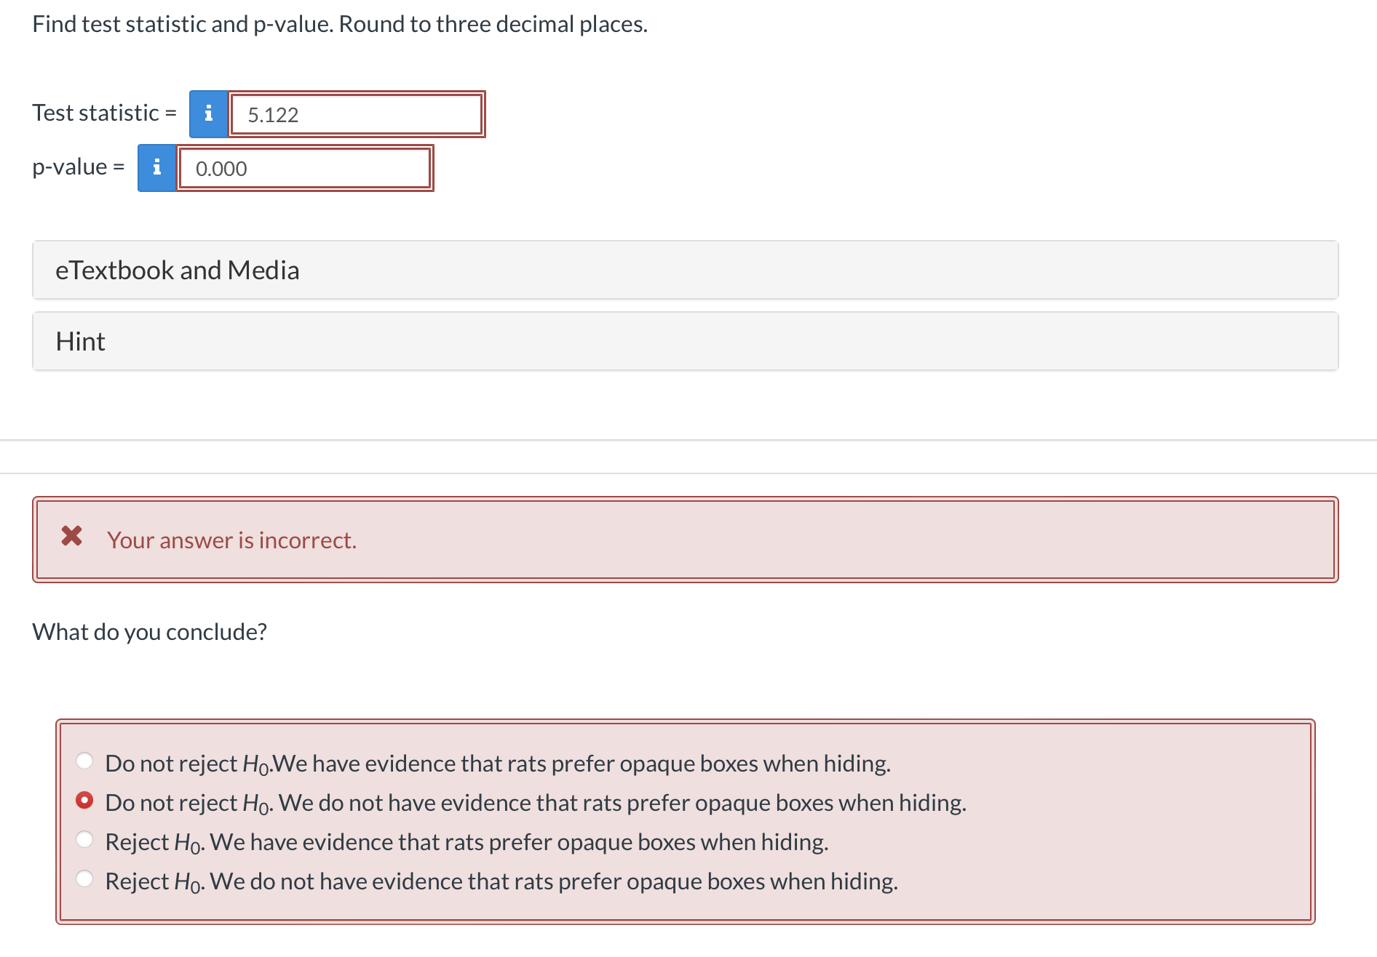Image resolution: width=1377 pixels, height=957 pixels.
Task: Click the red X incorrect-answer icon
Action: (x=71, y=536)
